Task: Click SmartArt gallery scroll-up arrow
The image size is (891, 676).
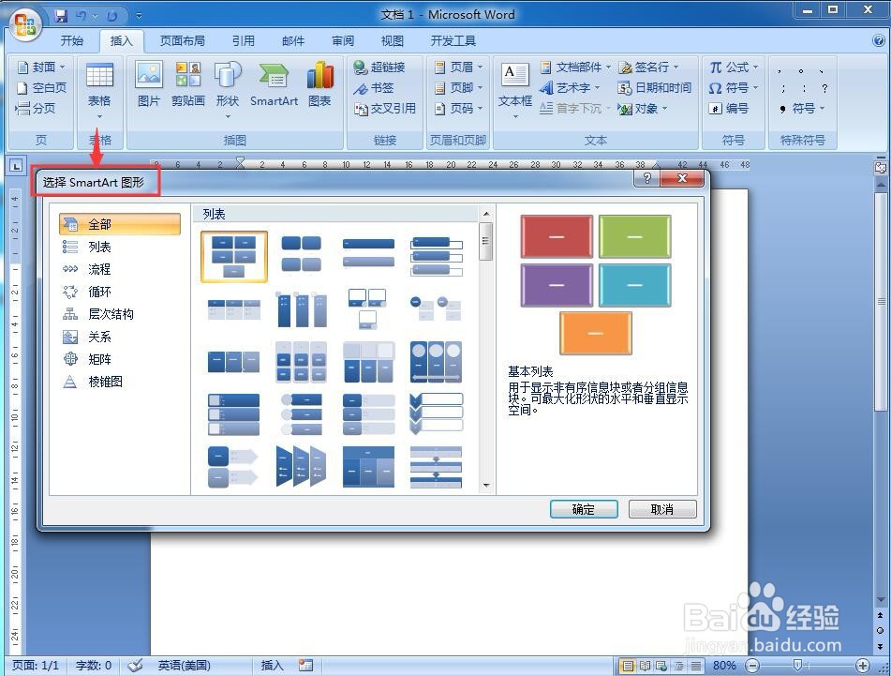Action: 486,214
